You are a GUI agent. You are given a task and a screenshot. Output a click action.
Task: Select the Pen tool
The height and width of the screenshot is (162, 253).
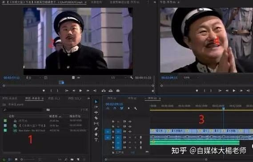coord(96,129)
